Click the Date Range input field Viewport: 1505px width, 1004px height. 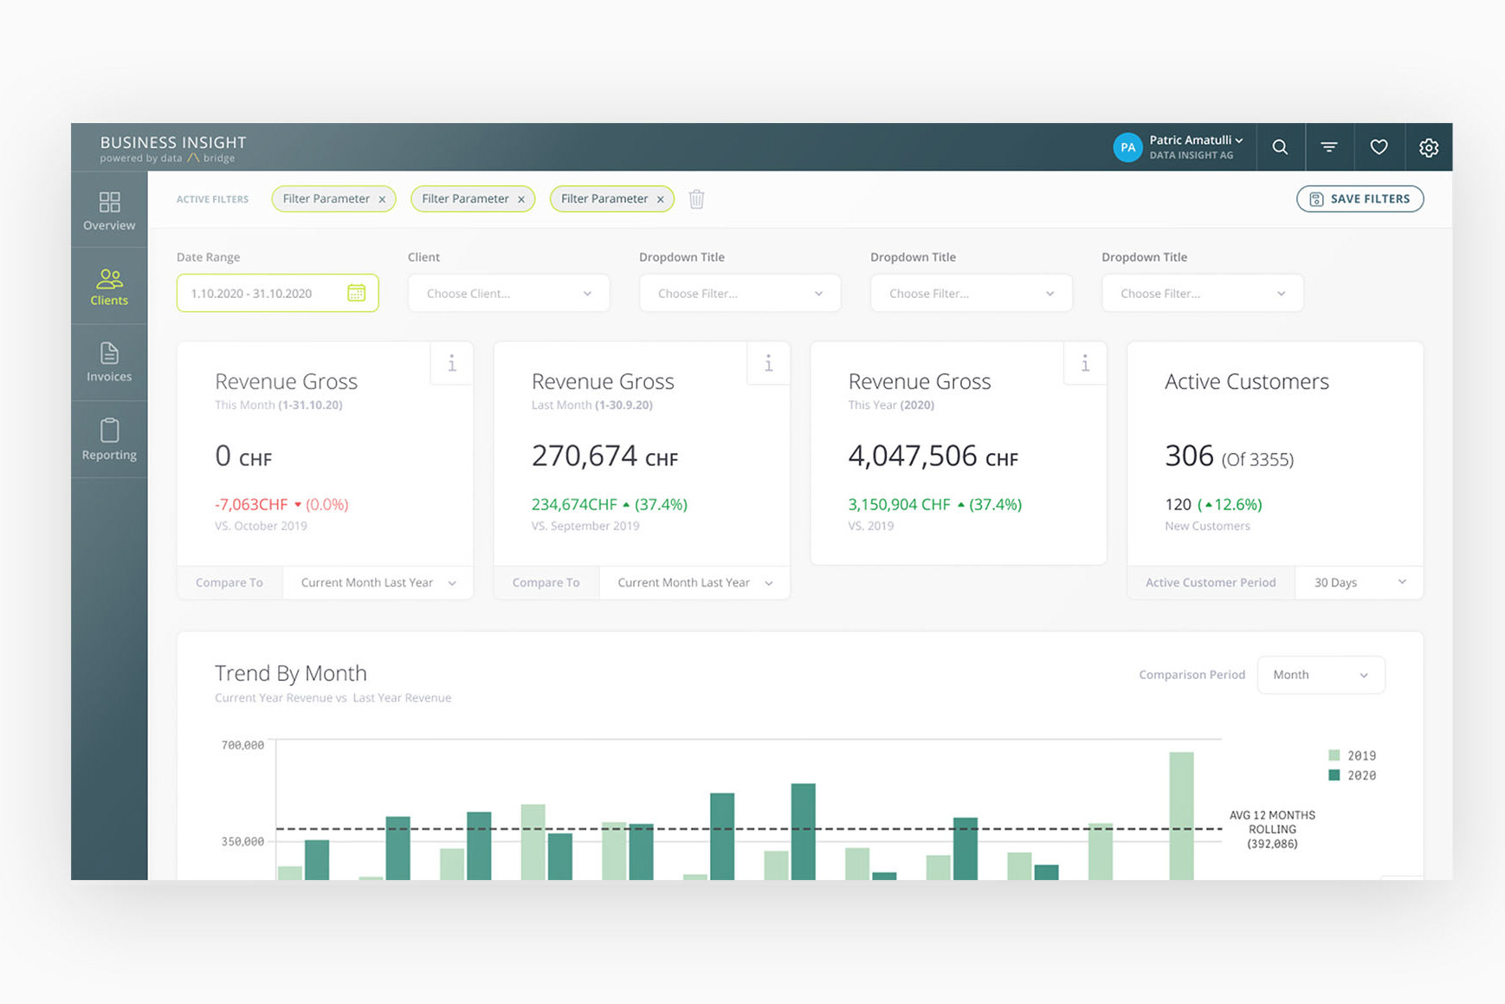pyautogui.click(x=277, y=293)
